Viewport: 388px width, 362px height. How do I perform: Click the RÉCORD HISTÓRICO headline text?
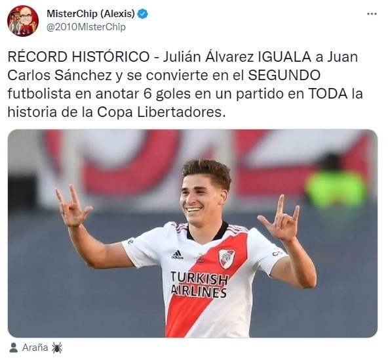point(79,57)
